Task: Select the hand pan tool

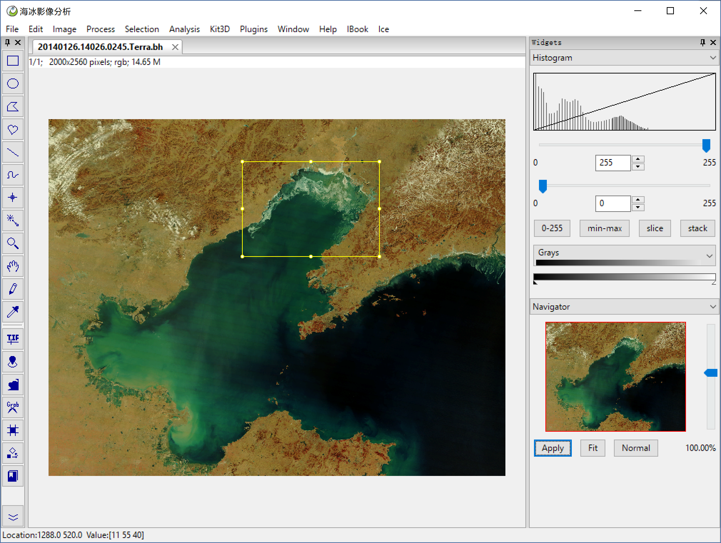Action: point(13,266)
